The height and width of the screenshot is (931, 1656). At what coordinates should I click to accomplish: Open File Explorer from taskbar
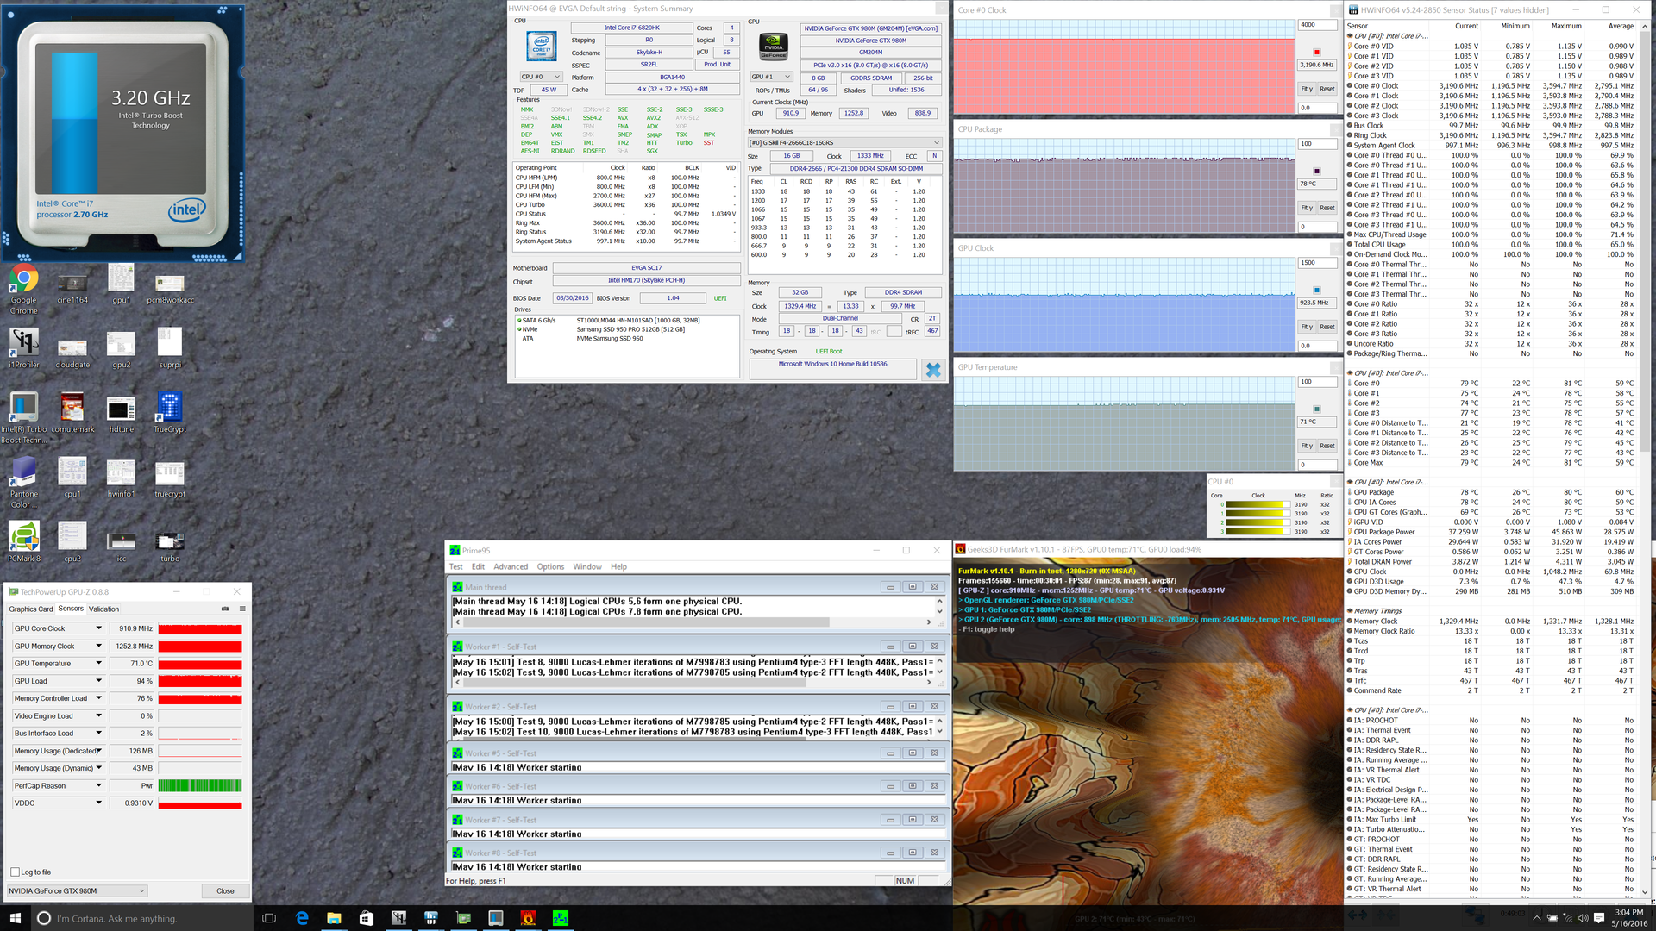(x=334, y=918)
